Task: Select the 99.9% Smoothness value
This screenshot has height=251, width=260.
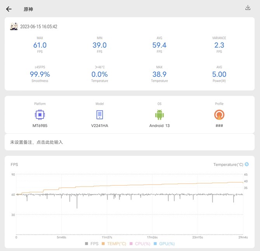Action: (x=40, y=74)
